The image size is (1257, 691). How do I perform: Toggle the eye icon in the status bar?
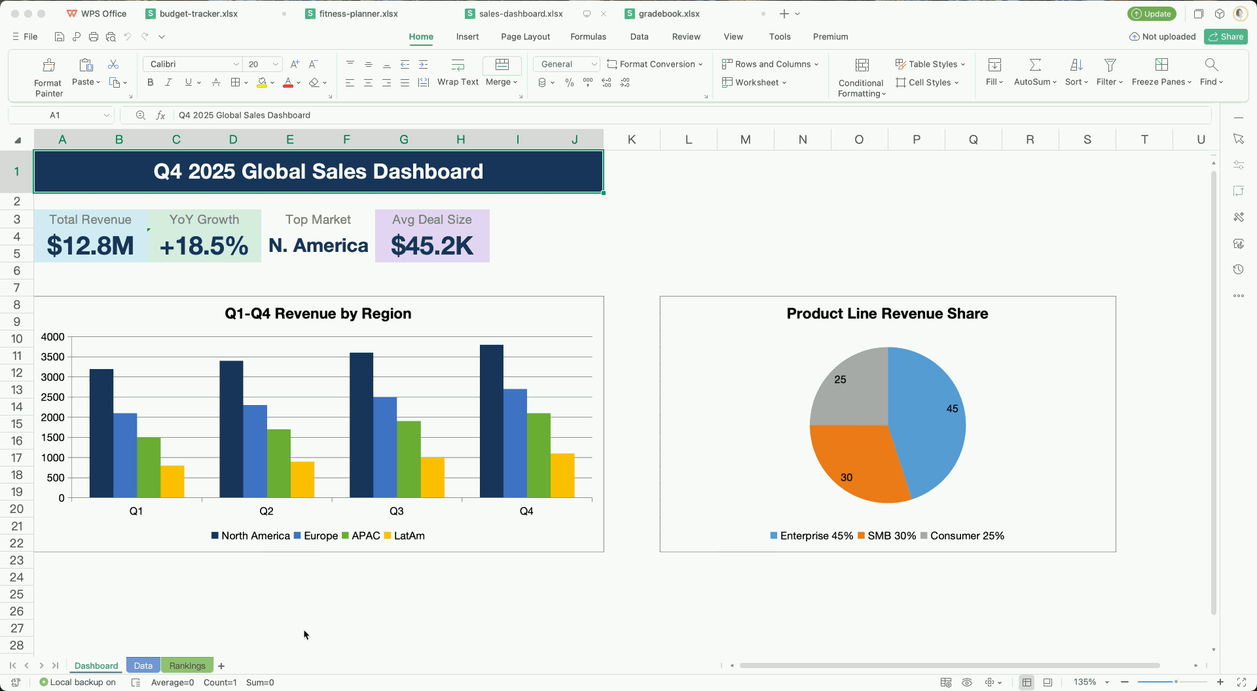click(x=967, y=682)
